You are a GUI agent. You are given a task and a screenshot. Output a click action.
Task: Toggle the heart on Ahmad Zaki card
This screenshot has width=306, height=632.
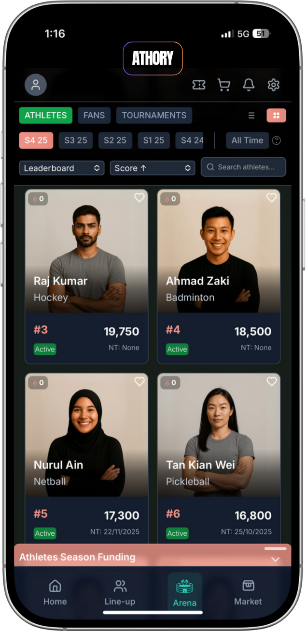point(272,197)
